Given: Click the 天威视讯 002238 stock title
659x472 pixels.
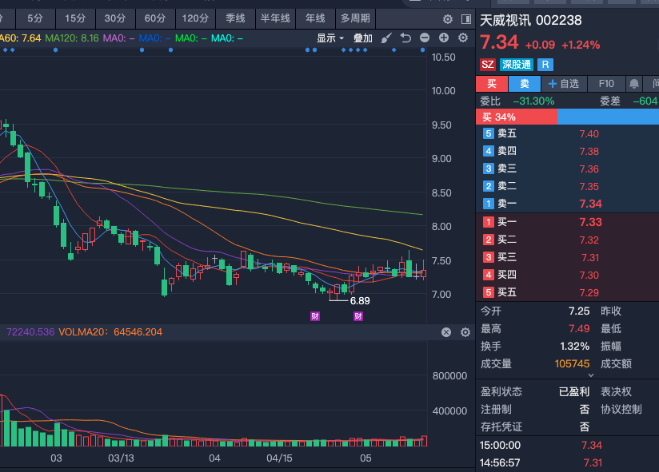Looking at the screenshot, I should pyautogui.click(x=531, y=20).
